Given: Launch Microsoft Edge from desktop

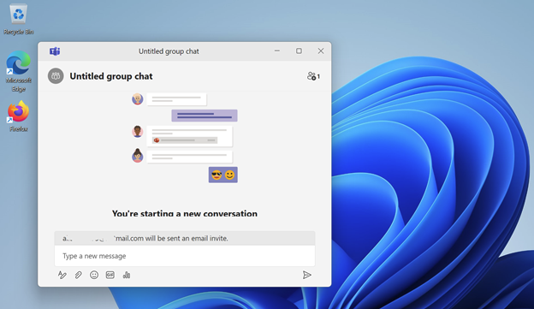Looking at the screenshot, I should [x=18, y=72].
